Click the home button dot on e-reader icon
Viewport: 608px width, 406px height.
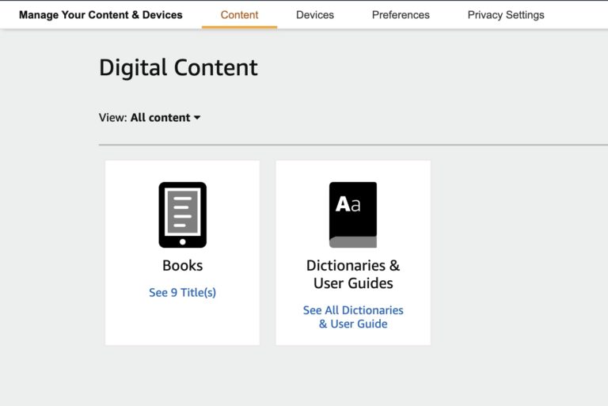pos(182,241)
